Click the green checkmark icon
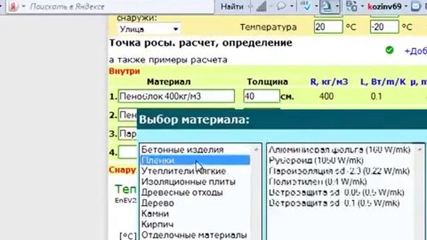The width and height of the screenshot is (427, 240). coord(390,50)
